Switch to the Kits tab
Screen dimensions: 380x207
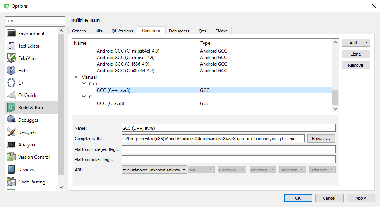99,31
